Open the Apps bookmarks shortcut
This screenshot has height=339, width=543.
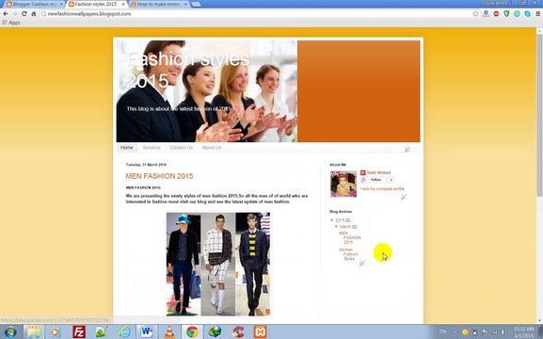(11, 23)
